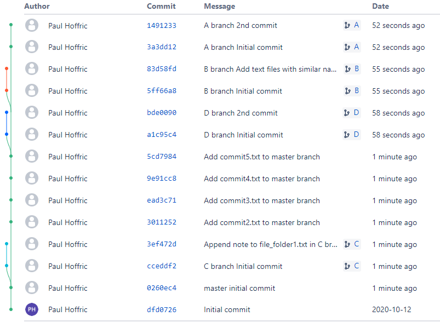Viewport: 440px width, 322px height.
Task: Click branch D tag on commit bde0090
Action: coord(352,113)
